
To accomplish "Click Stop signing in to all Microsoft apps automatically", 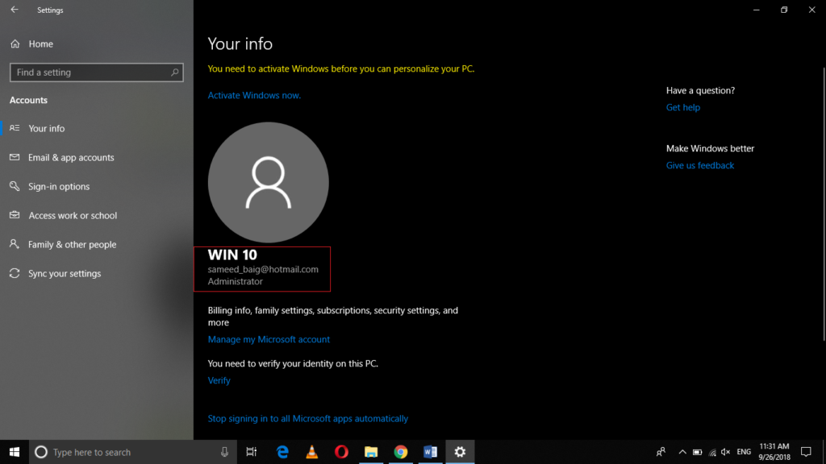I will click(307, 419).
